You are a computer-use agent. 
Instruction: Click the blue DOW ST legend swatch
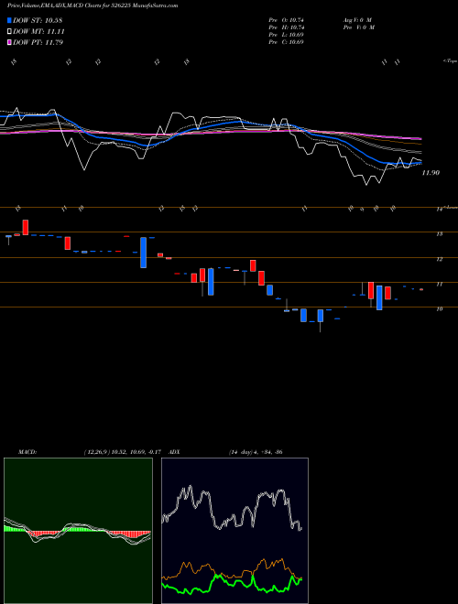pos(9,20)
